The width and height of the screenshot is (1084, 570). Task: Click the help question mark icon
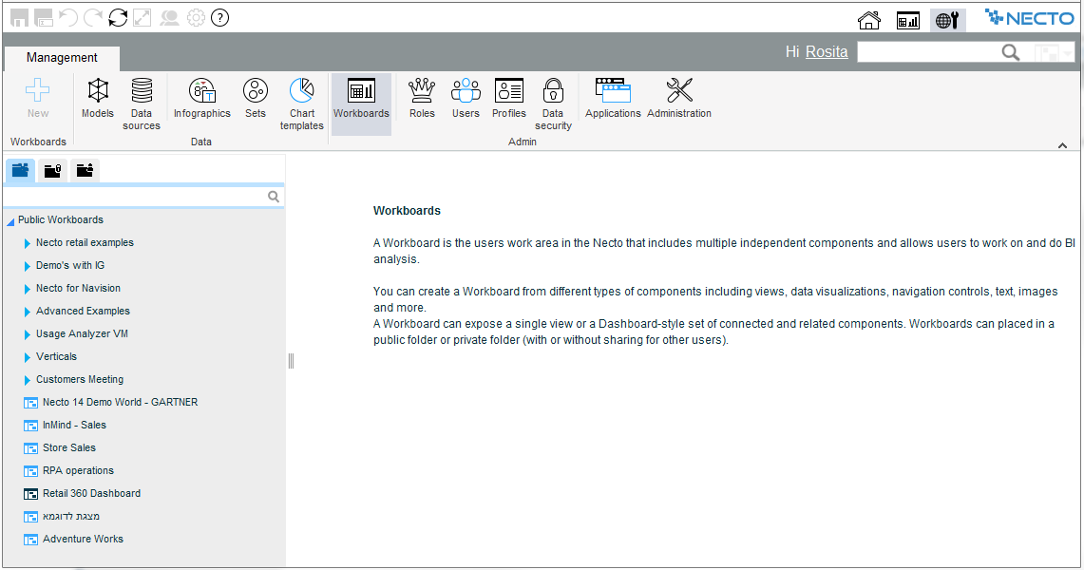pyautogui.click(x=219, y=18)
